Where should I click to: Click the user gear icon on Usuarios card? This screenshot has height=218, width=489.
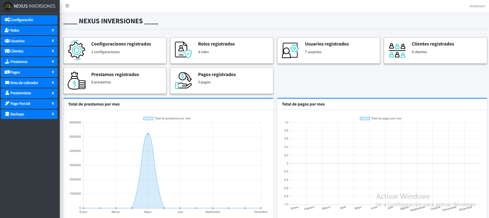click(290, 50)
